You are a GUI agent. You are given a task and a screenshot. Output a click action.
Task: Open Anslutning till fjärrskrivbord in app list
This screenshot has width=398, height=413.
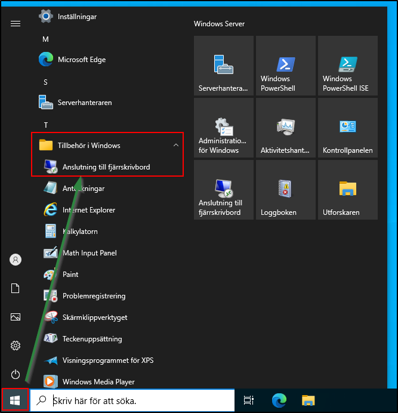(107, 167)
